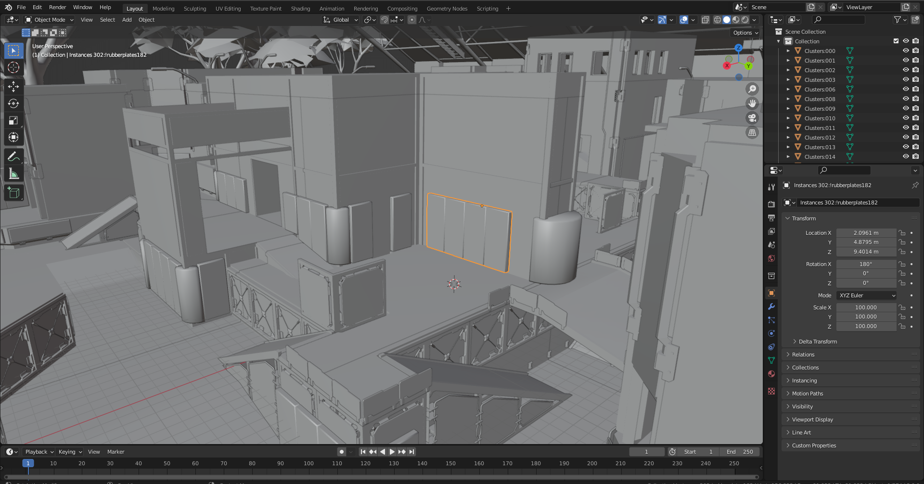This screenshot has width=924, height=484.
Task: Open the Modifiers wrench properties tab
Action: pyautogui.click(x=771, y=306)
